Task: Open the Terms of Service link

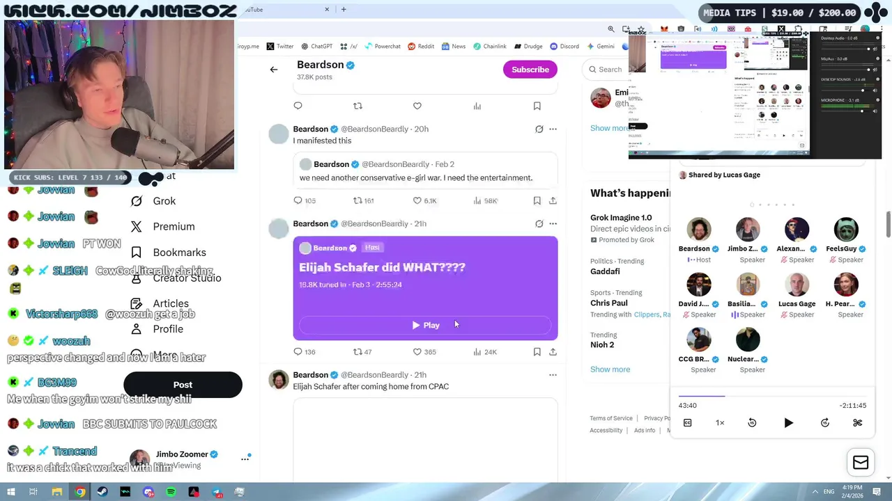Action: coord(611,418)
